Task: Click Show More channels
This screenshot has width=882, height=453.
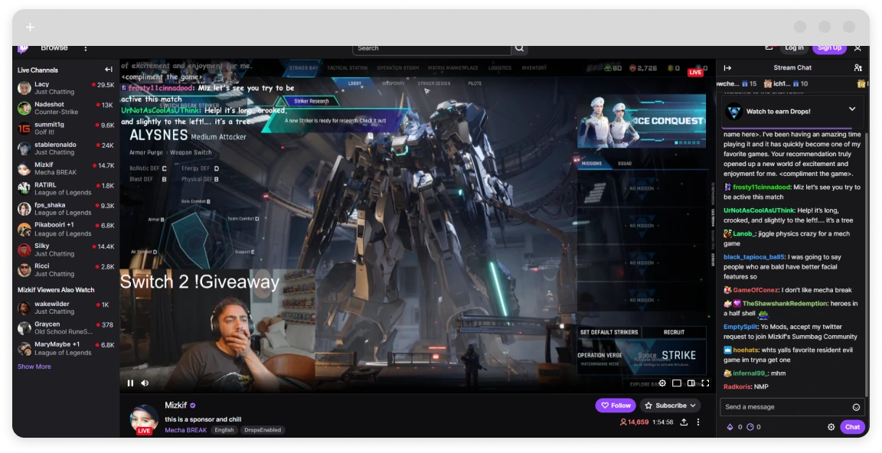Action: [34, 367]
